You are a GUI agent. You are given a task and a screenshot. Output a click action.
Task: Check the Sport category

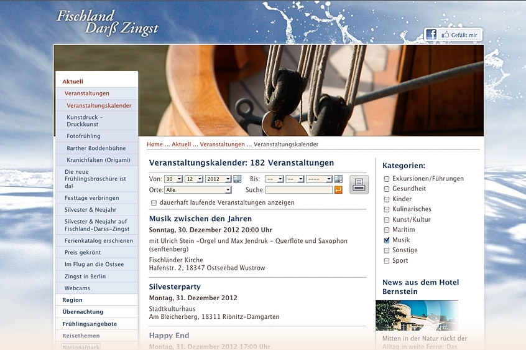(387, 261)
